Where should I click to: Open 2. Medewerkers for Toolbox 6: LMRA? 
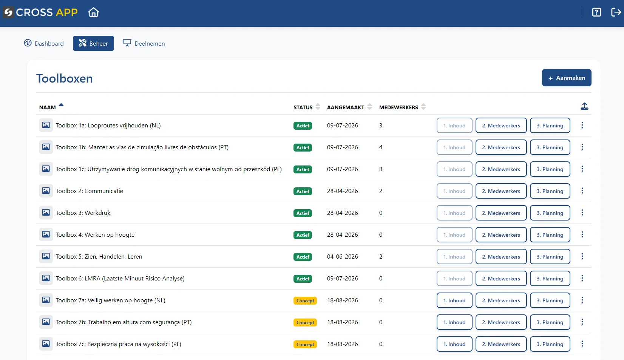point(501,279)
